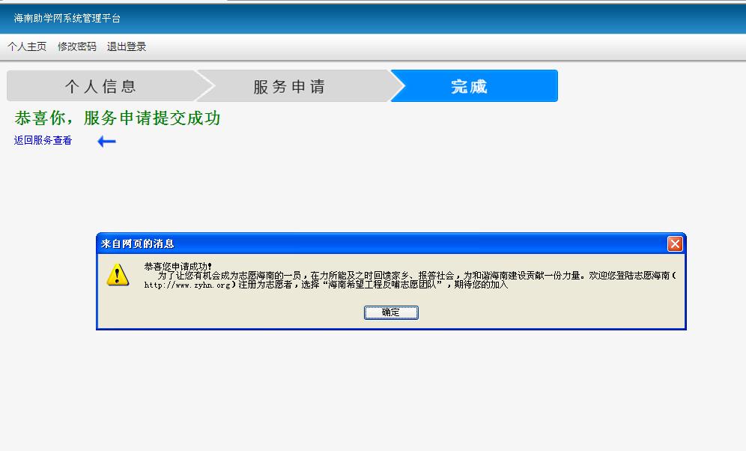Click the gray top navigation bar area
Viewport: 746px width, 451px height.
pyautogui.click(x=374, y=46)
